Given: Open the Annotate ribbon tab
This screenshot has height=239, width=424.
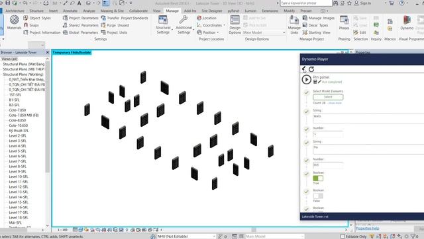Looking at the screenshot, I should (70, 11).
